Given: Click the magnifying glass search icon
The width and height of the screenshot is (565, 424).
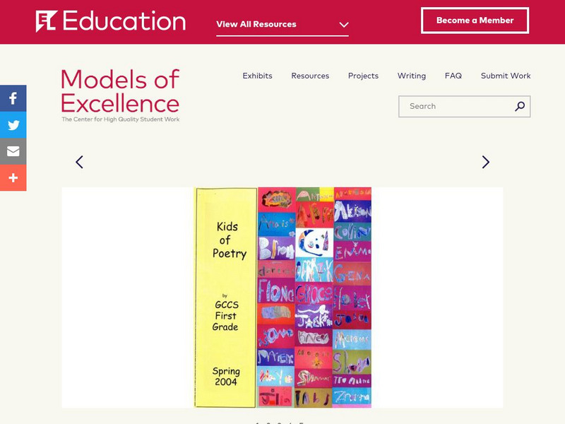Looking at the screenshot, I should pyautogui.click(x=520, y=107).
